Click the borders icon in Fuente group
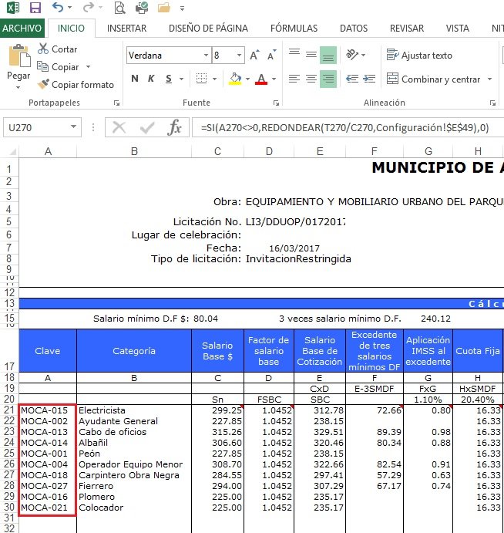Viewport: 504px width, 533px height. pos(203,79)
